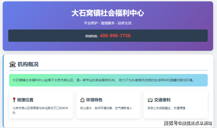Click the slogan 专业照护 · 温情服务 · 品质生活
The height and width of the screenshot is (128, 217).
108,23
